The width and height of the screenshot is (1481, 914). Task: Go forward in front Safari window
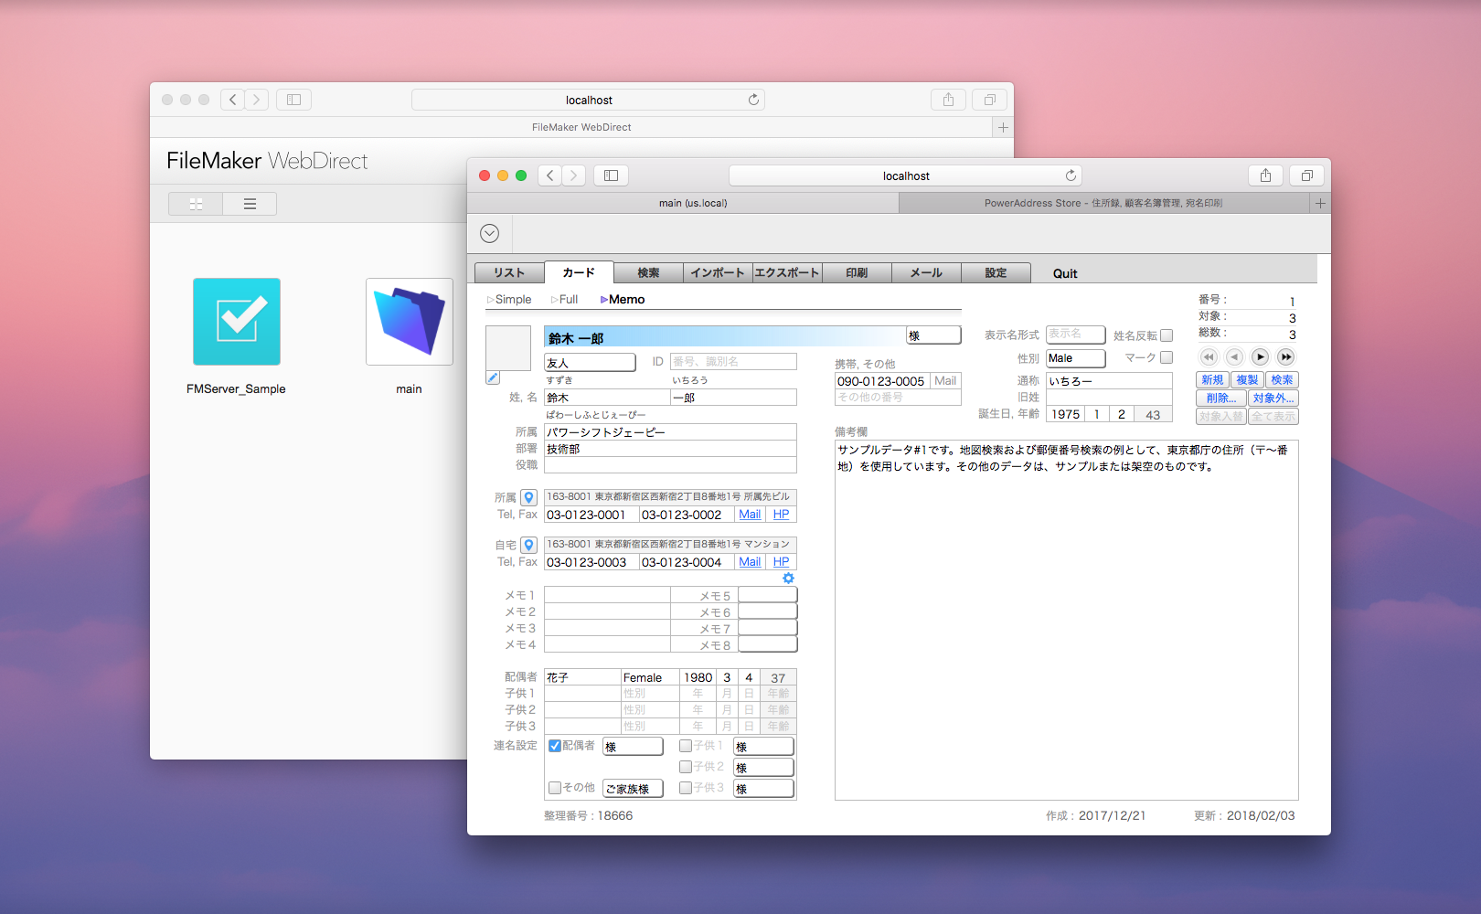click(x=573, y=175)
